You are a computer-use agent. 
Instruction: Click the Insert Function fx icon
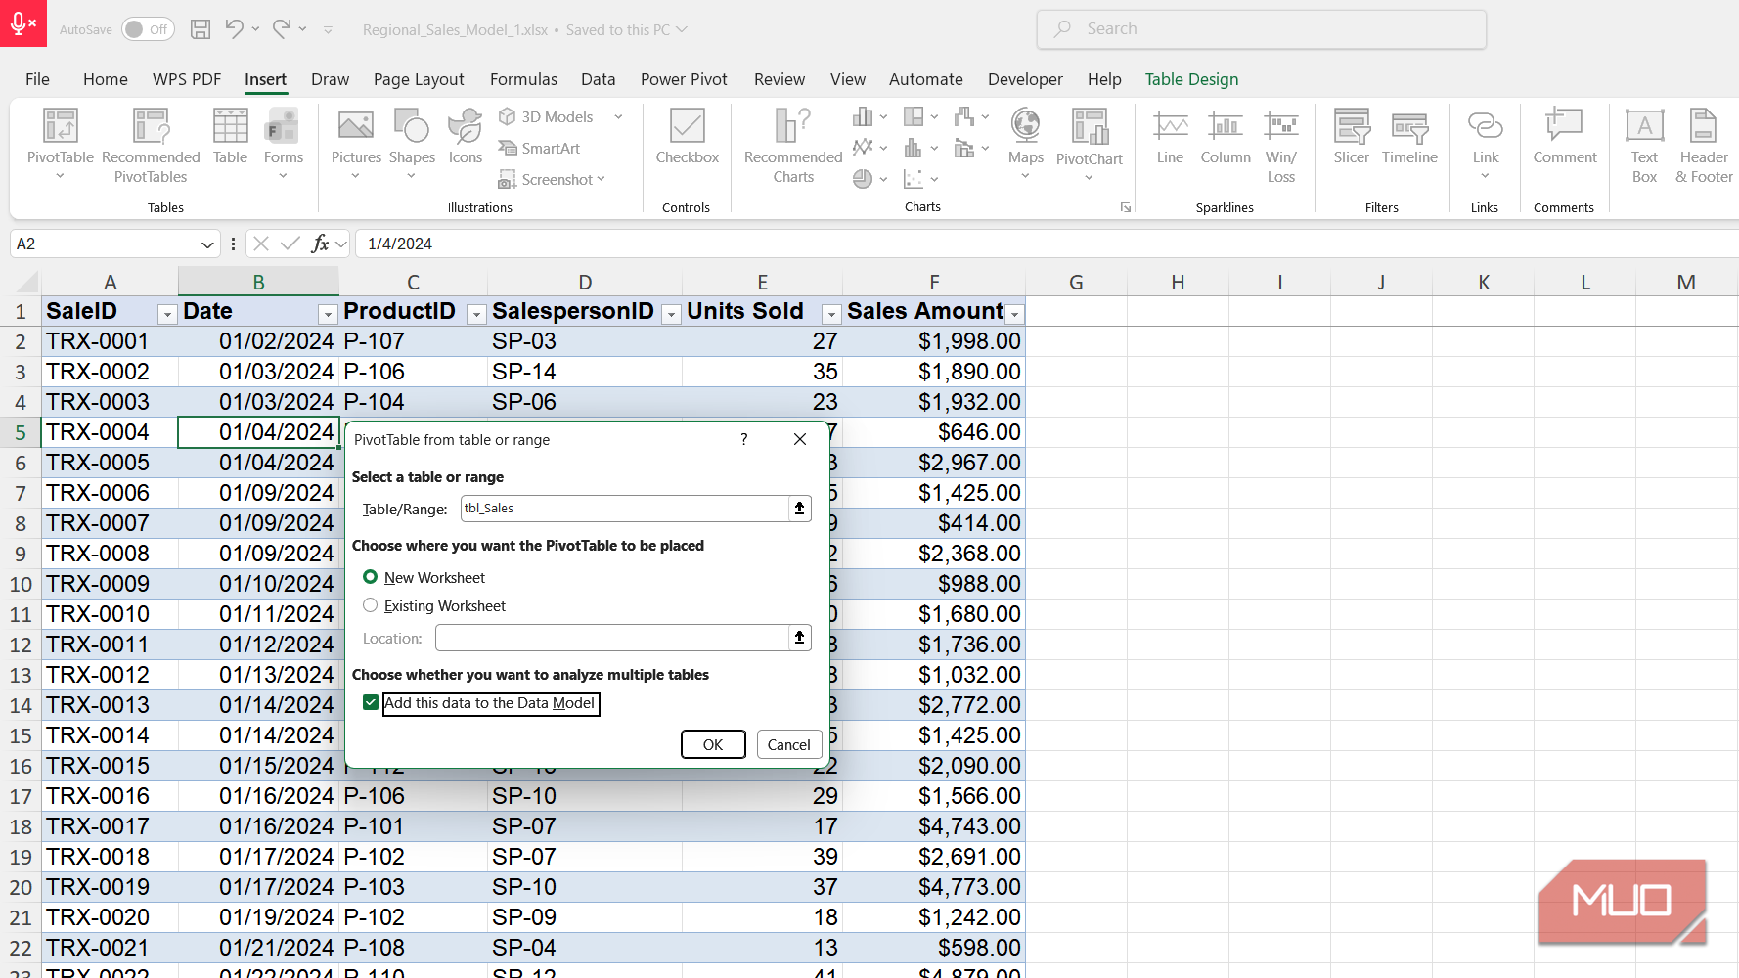click(x=320, y=244)
